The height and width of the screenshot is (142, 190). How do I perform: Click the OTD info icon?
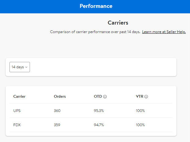[105, 97]
